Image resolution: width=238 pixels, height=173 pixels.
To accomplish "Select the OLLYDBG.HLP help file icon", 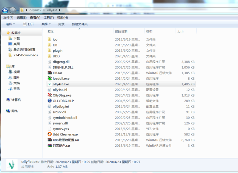I will coord(50,101).
